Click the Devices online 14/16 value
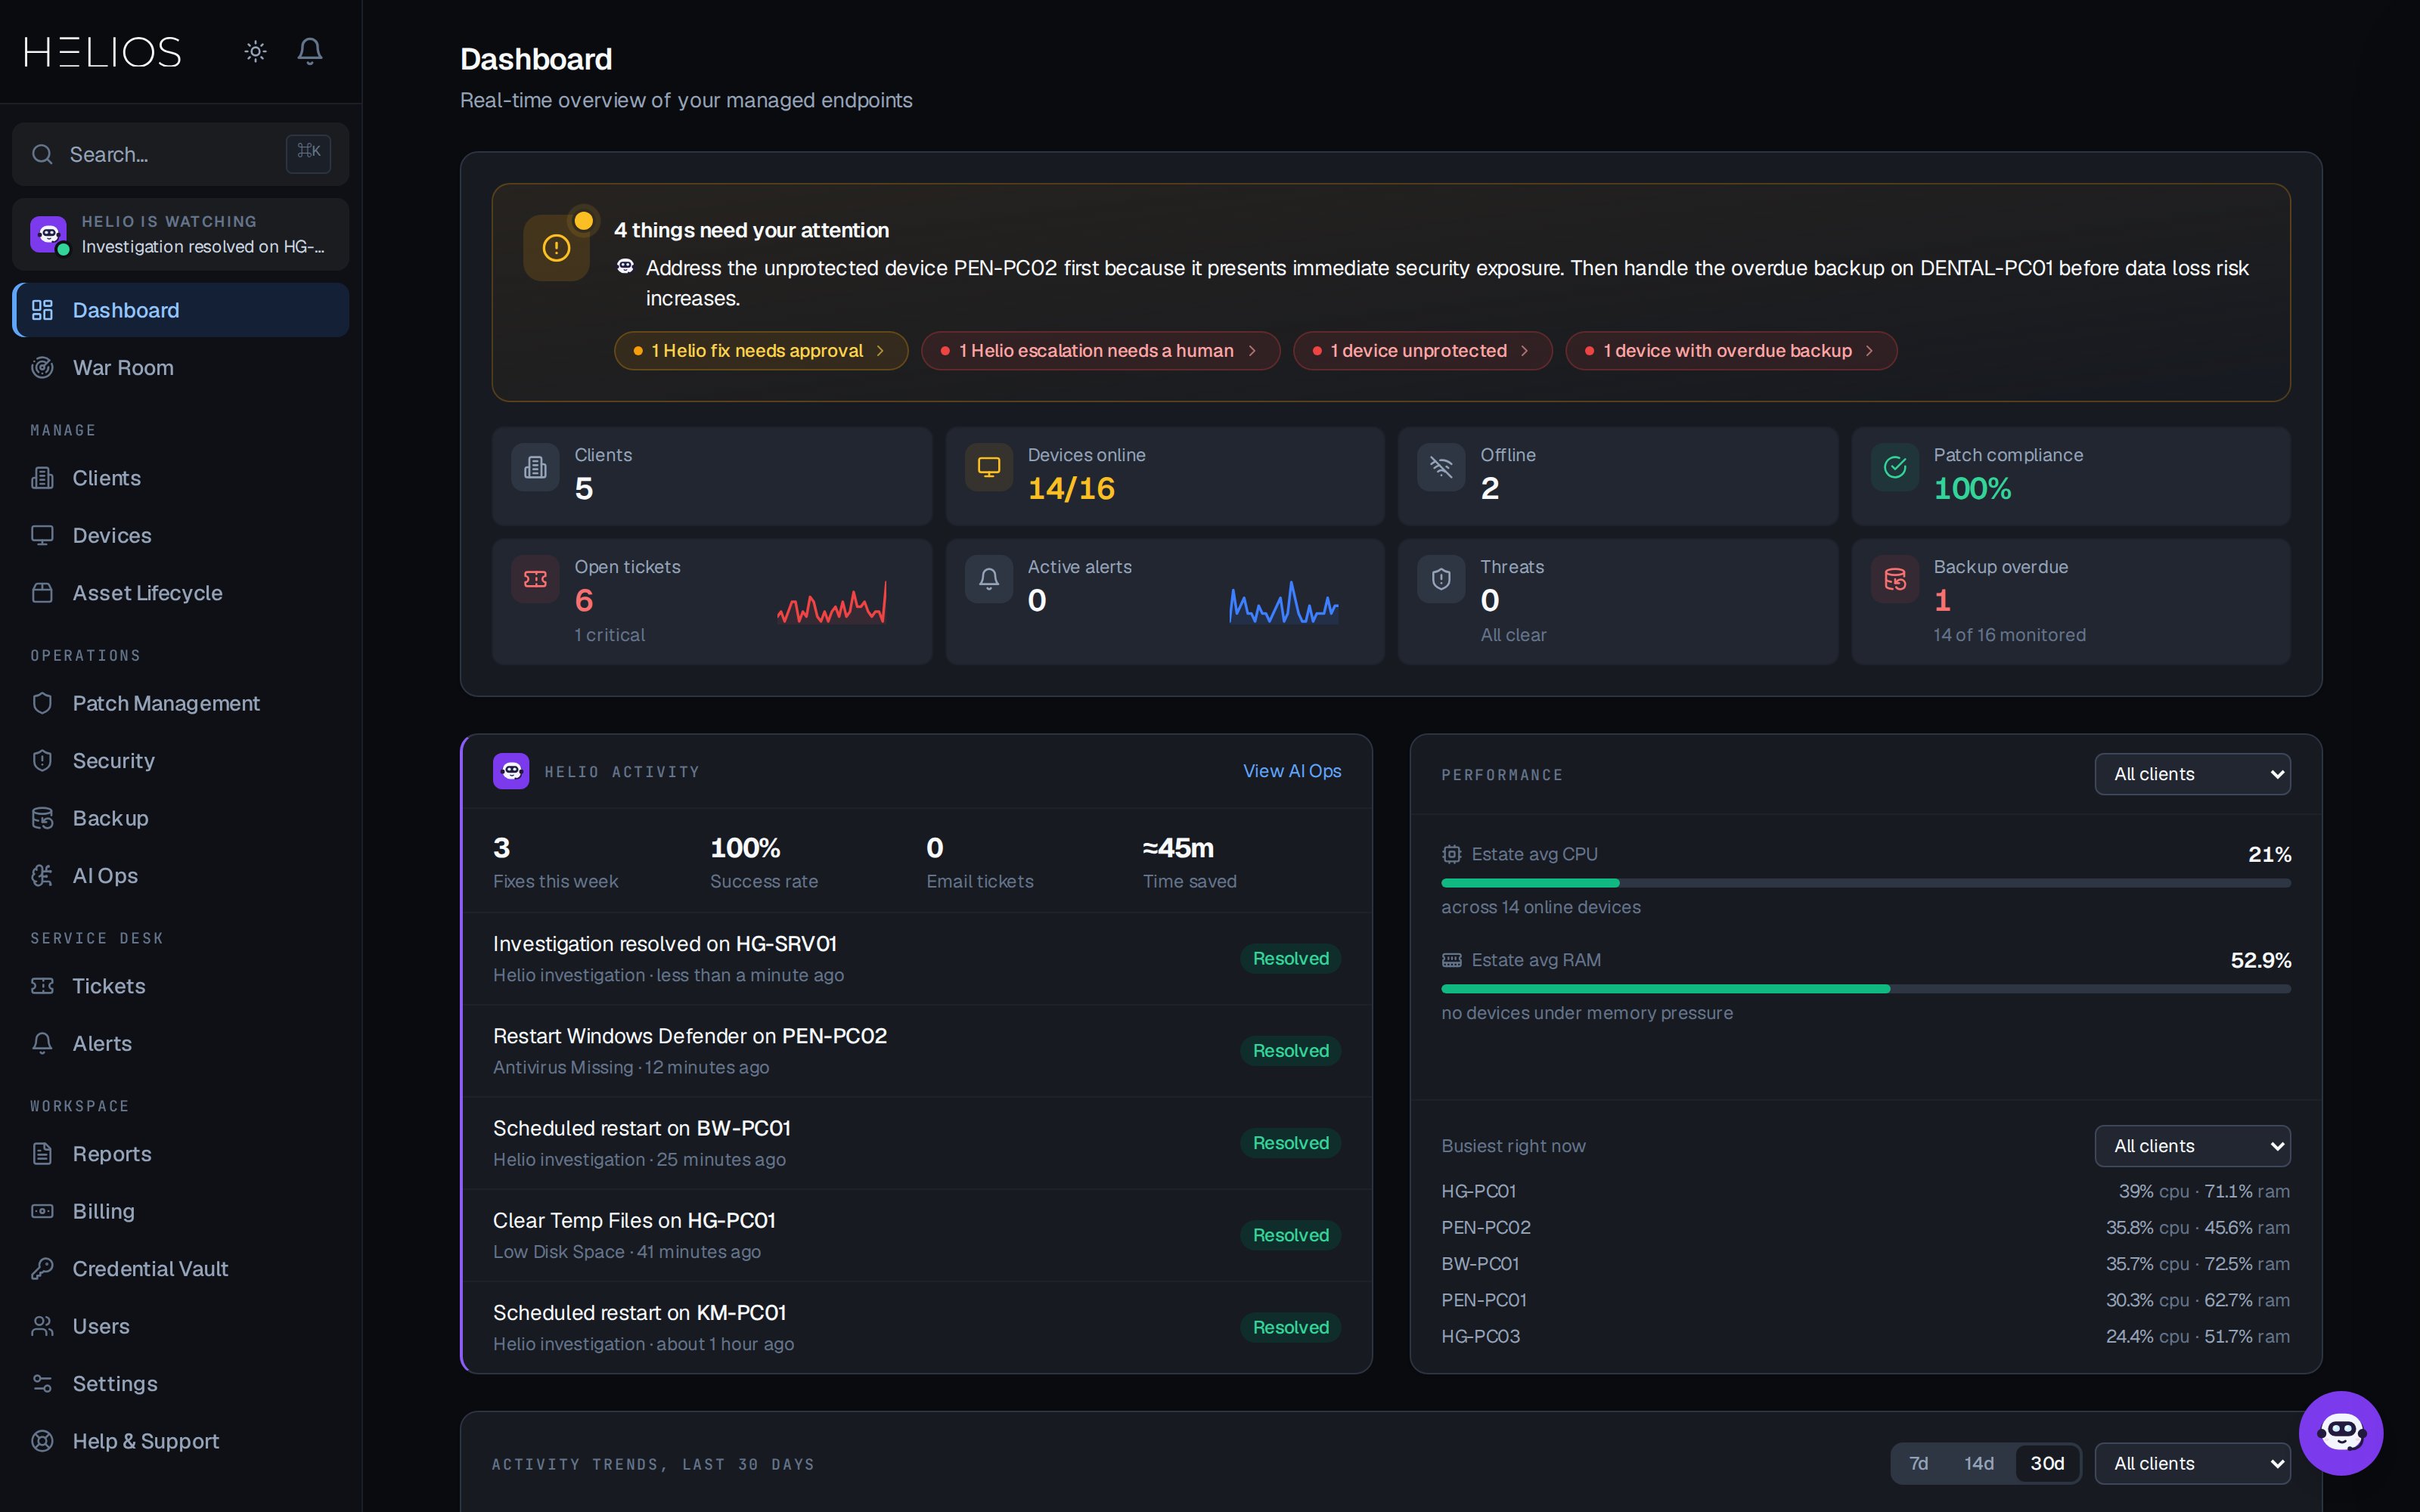 [x=1071, y=488]
